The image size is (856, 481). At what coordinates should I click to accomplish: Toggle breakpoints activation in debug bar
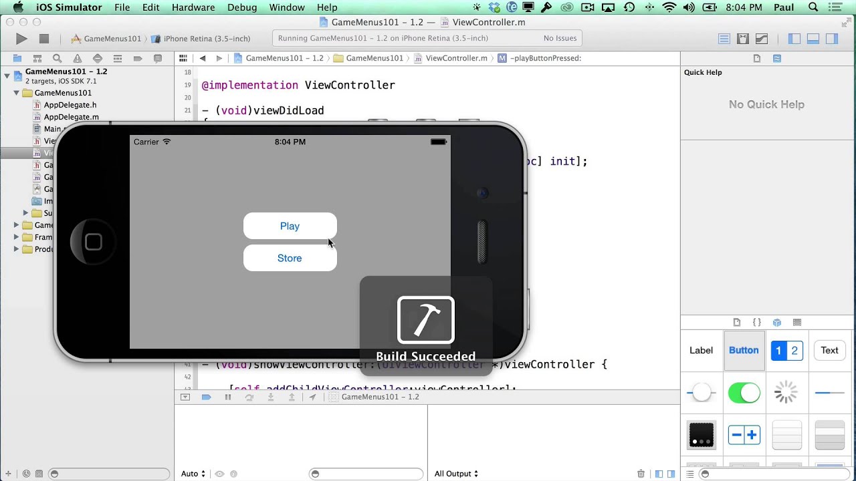pyautogui.click(x=207, y=397)
